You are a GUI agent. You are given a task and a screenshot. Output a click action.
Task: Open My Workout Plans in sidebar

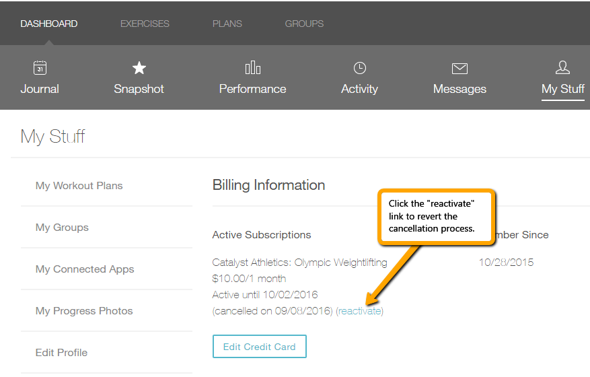point(79,186)
